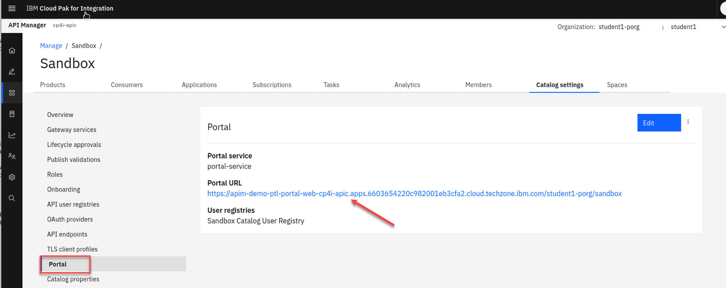726x288 pixels.
Task: Open the Portal URL link
Action: pos(414,194)
